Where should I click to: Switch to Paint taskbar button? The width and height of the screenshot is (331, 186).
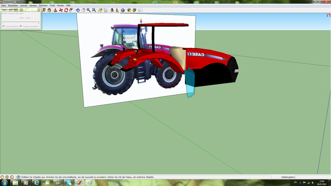90,183
